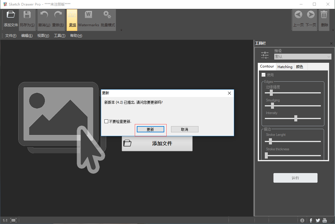Image resolution: width=335 pixels, height=224 pixels.
Task: Close the 更新 dialog with X
Action: coord(229,93)
